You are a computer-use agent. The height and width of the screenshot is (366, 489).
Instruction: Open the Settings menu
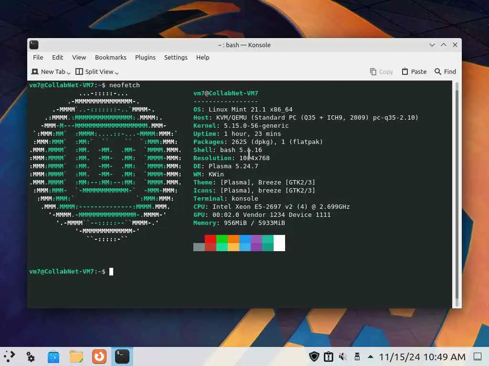[176, 57]
